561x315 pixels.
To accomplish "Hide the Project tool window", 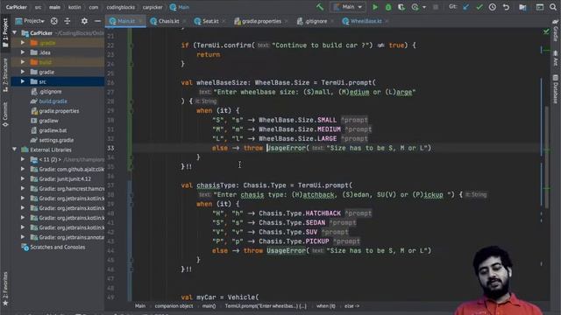I will pos(97,21).
